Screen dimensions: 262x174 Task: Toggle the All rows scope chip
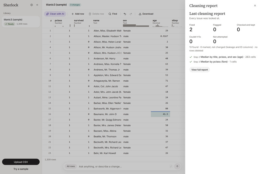pyautogui.click(x=71, y=166)
